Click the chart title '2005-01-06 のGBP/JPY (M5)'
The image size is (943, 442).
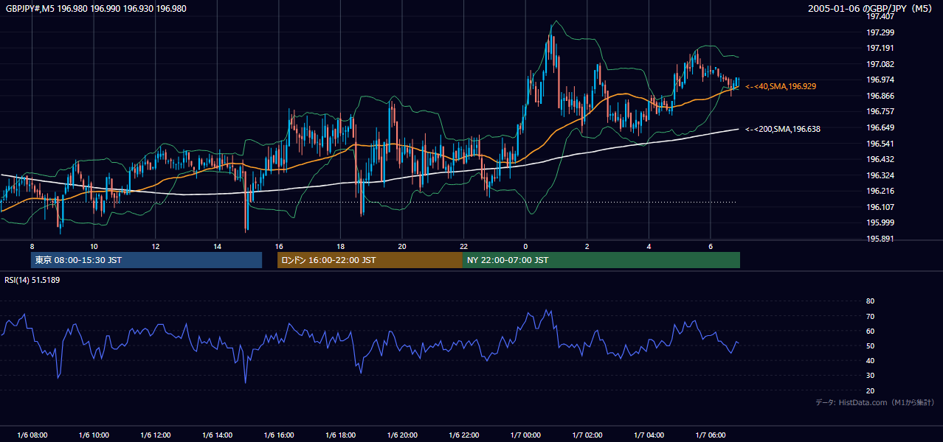click(871, 8)
